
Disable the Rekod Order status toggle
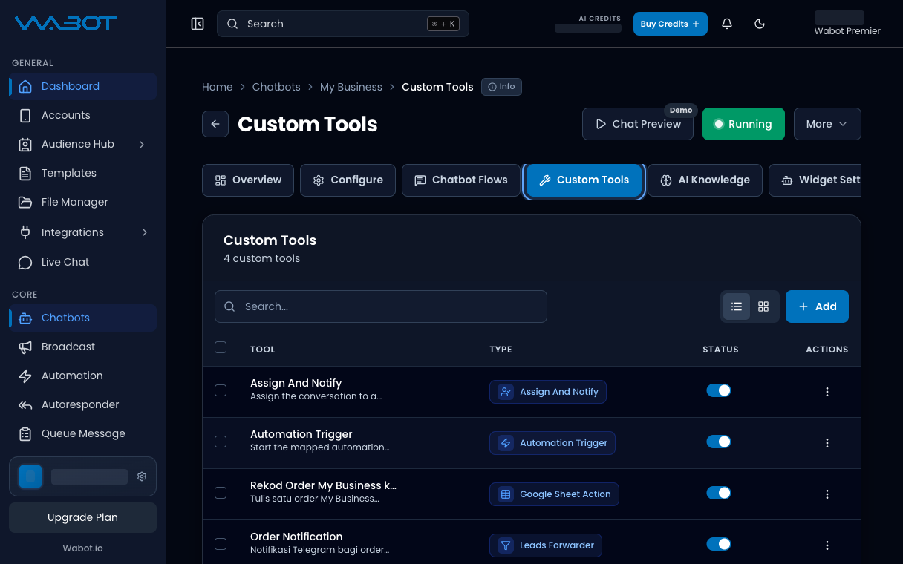click(x=719, y=493)
